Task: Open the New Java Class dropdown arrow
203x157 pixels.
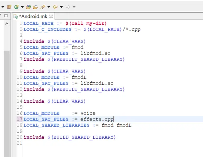Action: pos(22,7)
